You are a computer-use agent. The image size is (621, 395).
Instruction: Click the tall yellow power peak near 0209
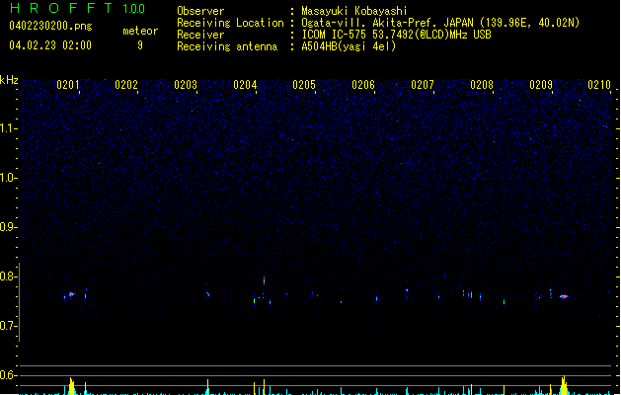[x=564, y=385]
